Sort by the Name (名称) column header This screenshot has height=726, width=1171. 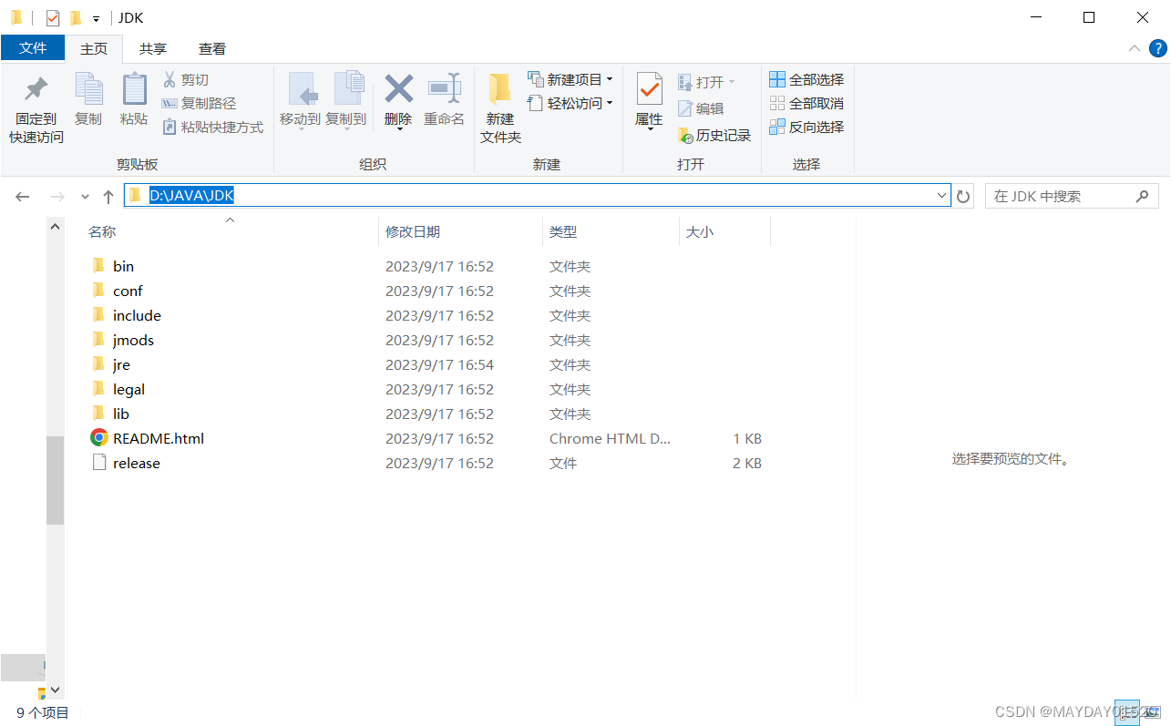[230, 232]
